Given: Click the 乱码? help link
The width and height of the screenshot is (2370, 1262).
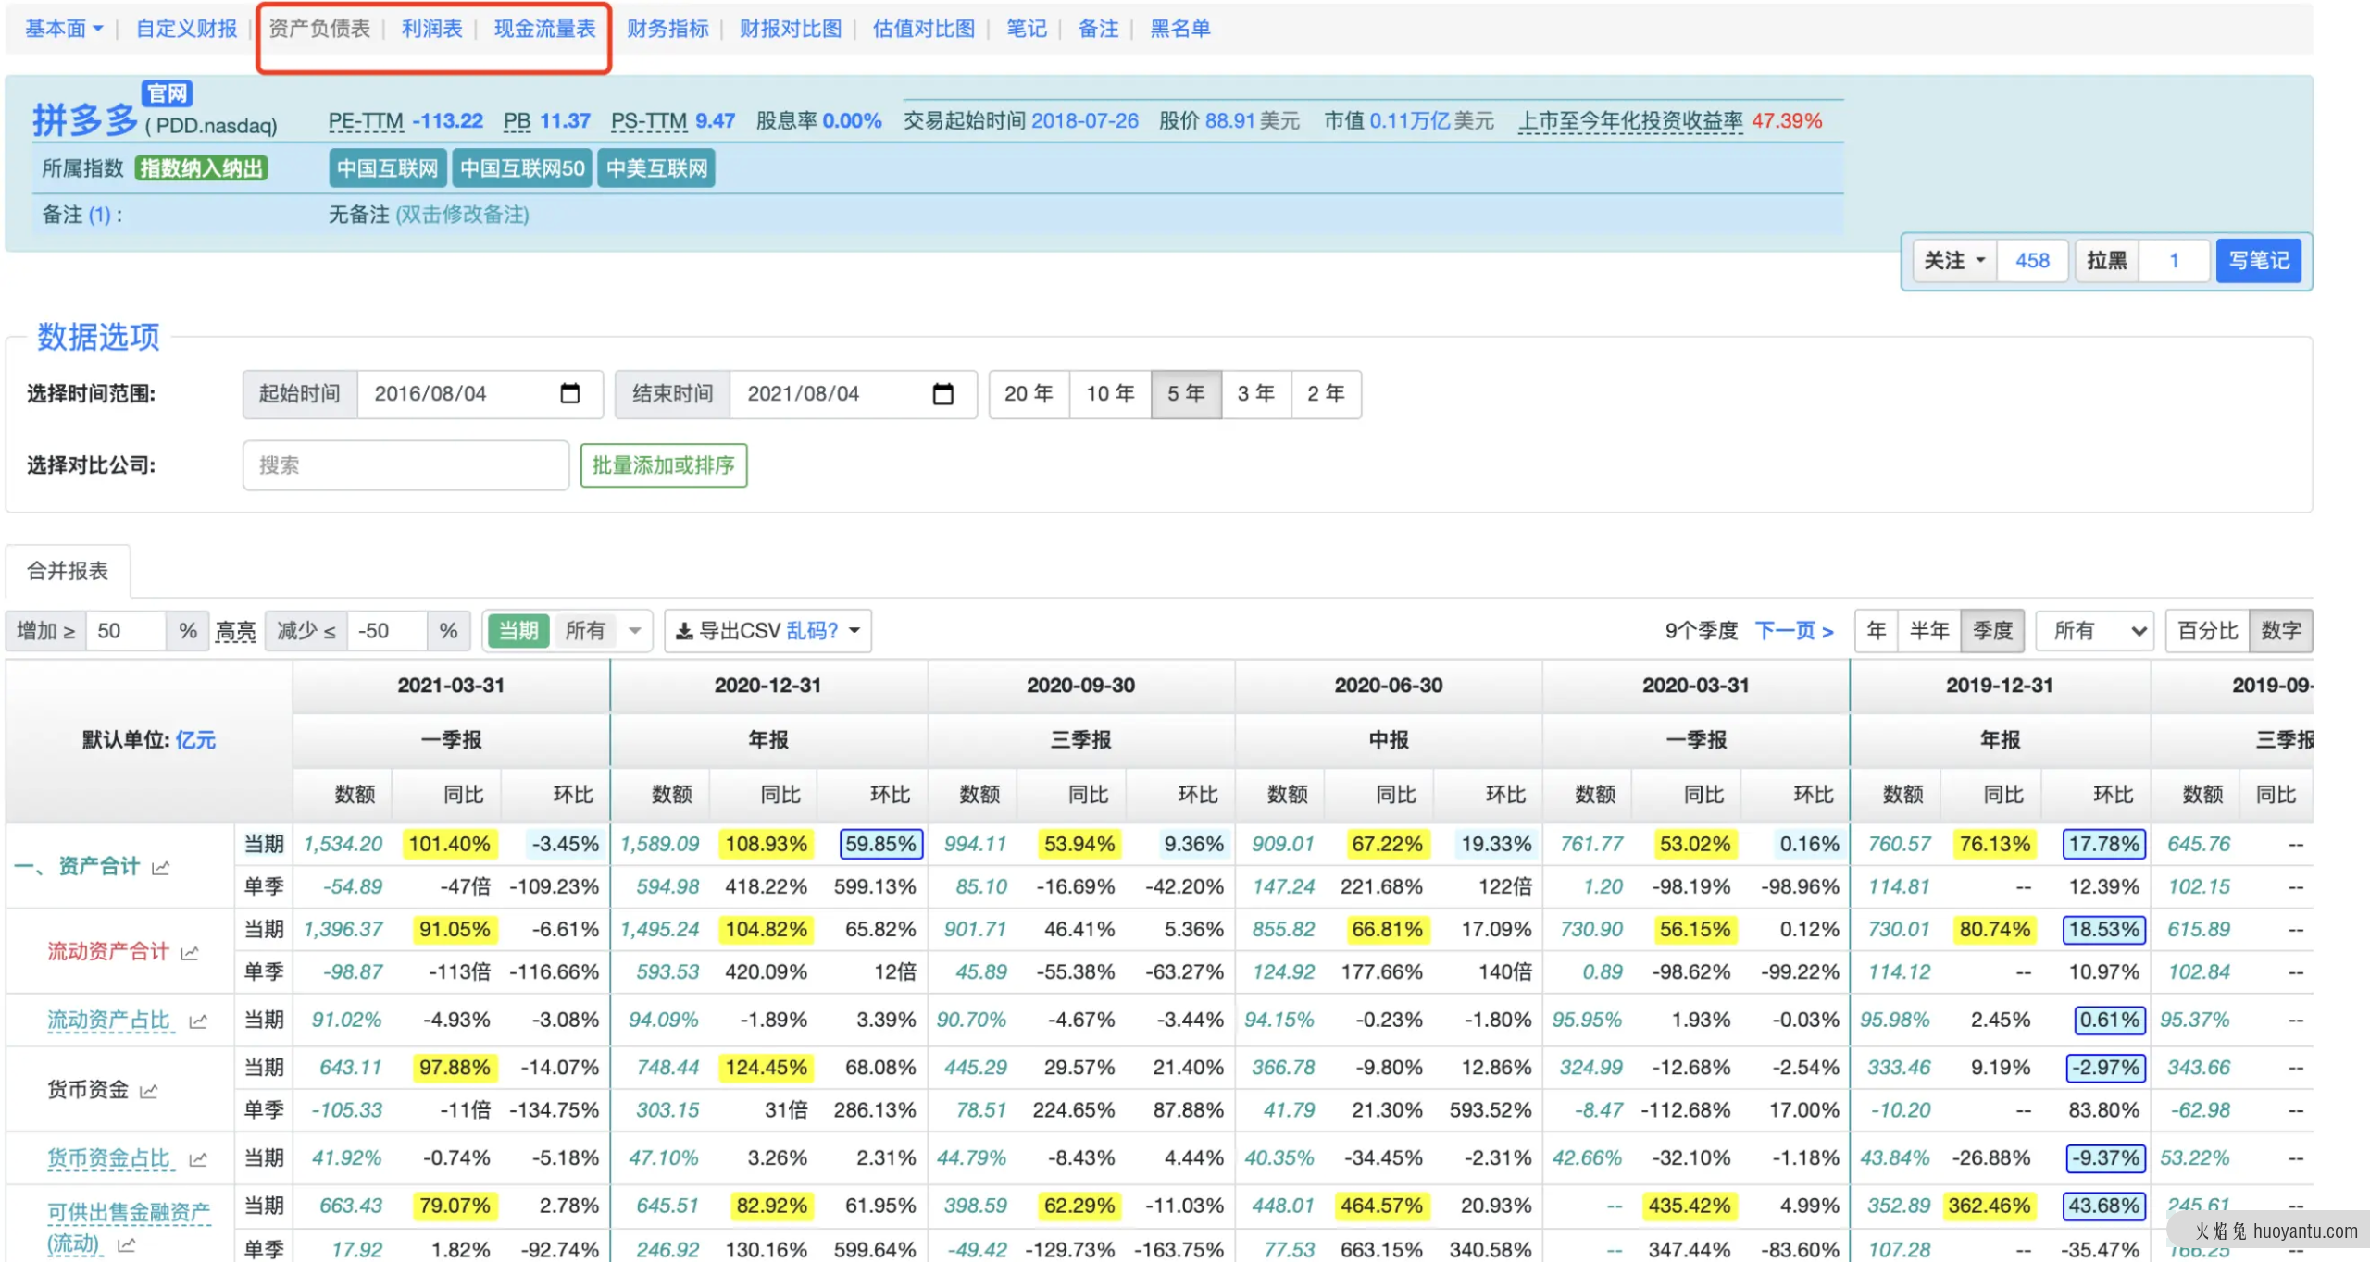Looking at the screenshot, I should [812, 631].
